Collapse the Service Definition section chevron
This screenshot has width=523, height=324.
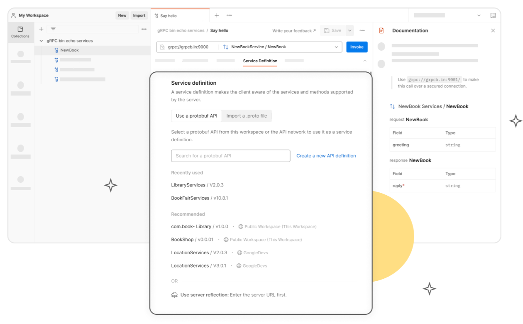click(x=365, y=60)
